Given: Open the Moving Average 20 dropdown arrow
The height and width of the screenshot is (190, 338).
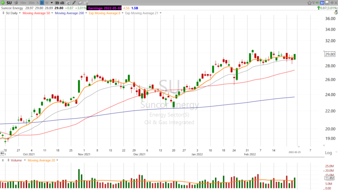Looking at the screenshot, I should click(57, 160).
